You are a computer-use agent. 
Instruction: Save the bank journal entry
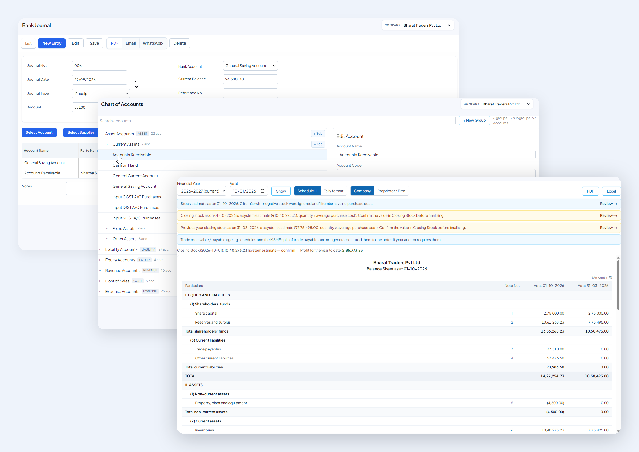[x=94, y=43]
